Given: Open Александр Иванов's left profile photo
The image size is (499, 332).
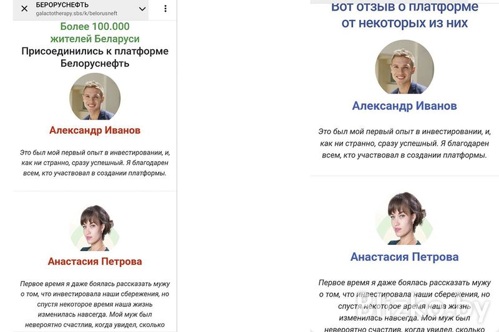Looking at the screenshot, I should coord(95,97).
